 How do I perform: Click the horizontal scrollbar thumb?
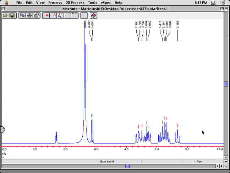click(128, 166)
